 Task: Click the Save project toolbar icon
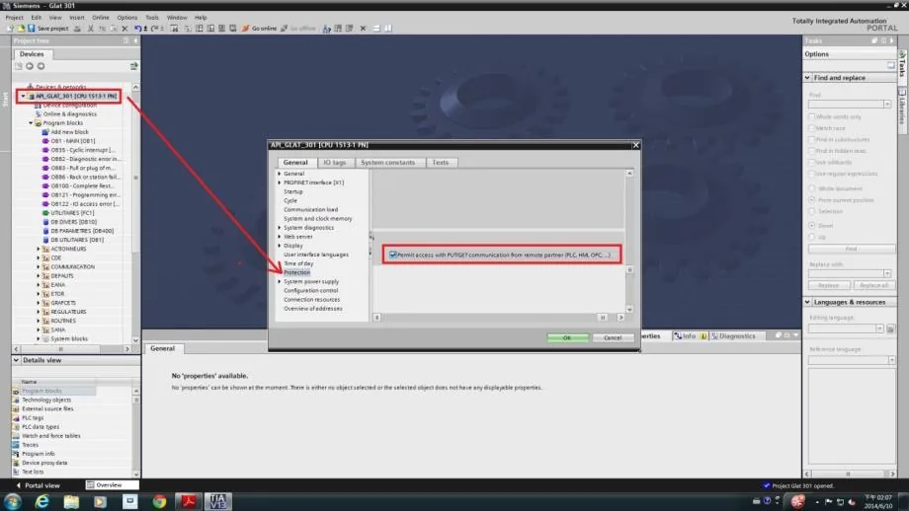[x=32, y=28]
